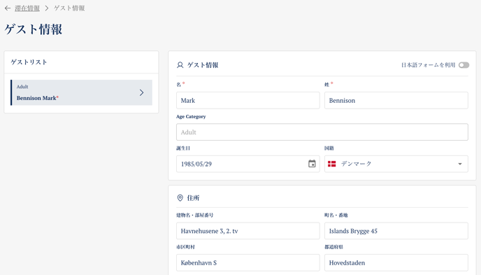This screenshot has height=275, width=481.
Task: Click the ゲストリスト heading
Action: tap(29, 62)
